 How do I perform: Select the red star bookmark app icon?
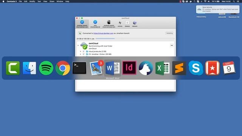213,68
